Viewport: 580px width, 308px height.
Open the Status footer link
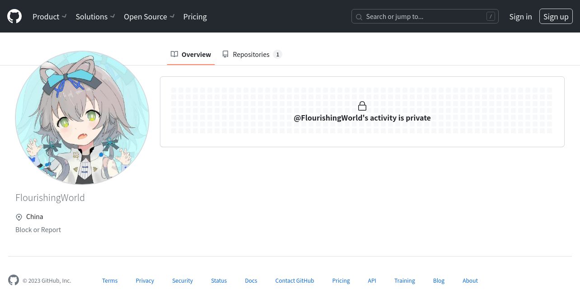(219, 280)
